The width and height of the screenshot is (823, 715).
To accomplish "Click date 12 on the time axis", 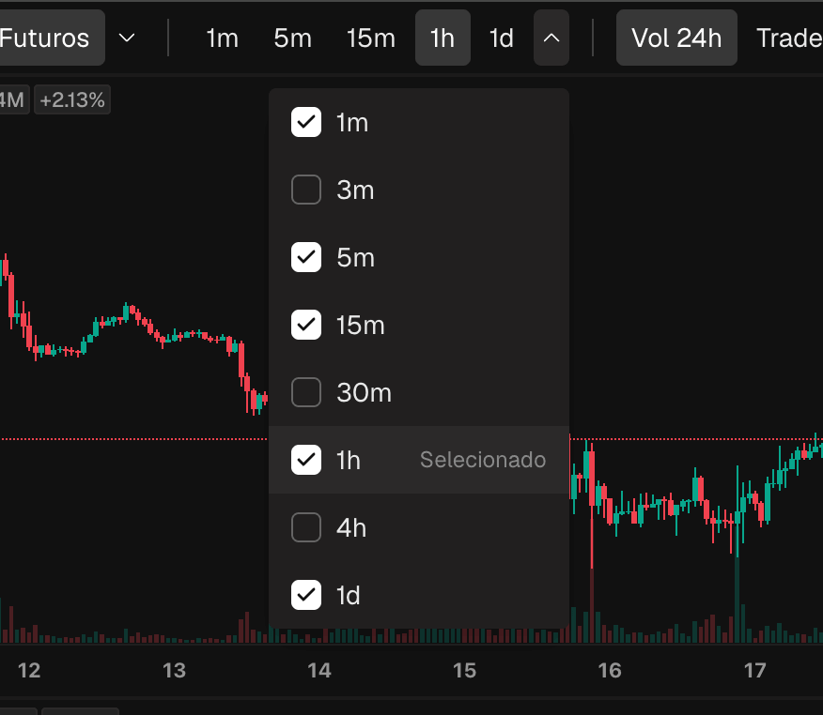I will (29, 671).
